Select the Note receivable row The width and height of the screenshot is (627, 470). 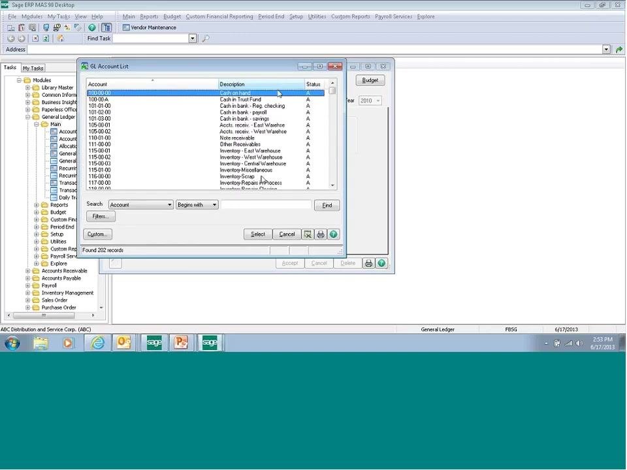point(206,138)
